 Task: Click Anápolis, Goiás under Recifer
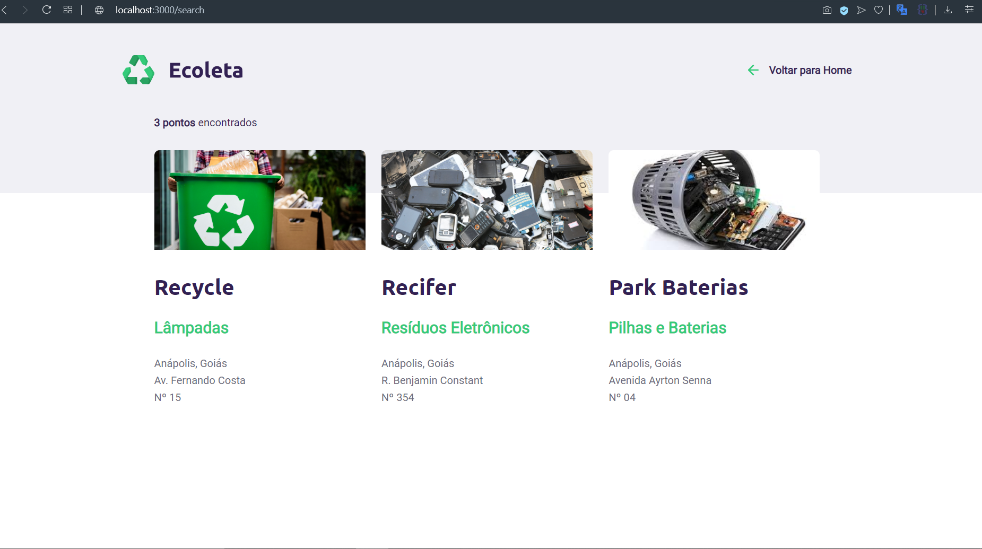418,363
